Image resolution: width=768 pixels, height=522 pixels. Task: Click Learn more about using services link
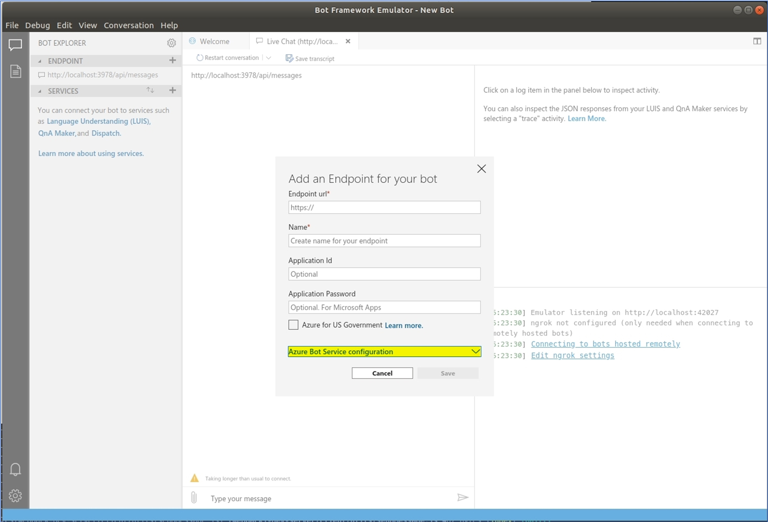(91, 153)
